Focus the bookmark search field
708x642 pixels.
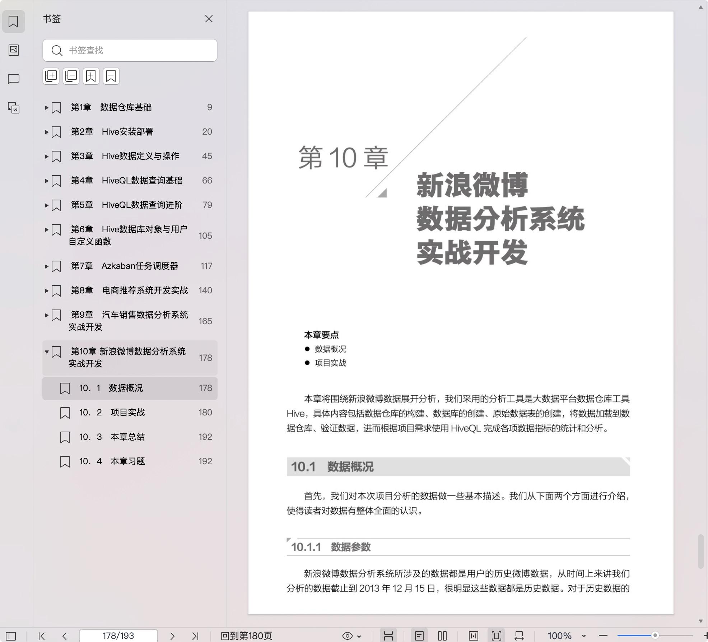pos(130,50)
